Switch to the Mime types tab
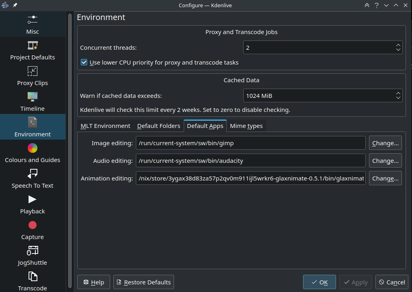Image resolution: width=412 pixels, height=292 pixels. click(x=246, y=126)
